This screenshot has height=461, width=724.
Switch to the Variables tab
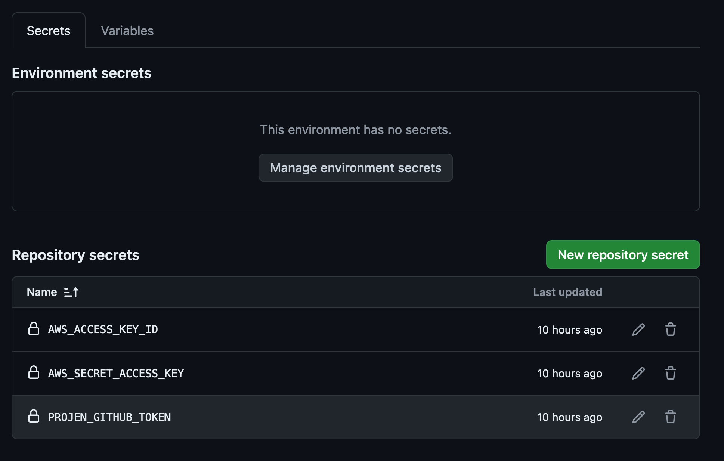point(127,31)
